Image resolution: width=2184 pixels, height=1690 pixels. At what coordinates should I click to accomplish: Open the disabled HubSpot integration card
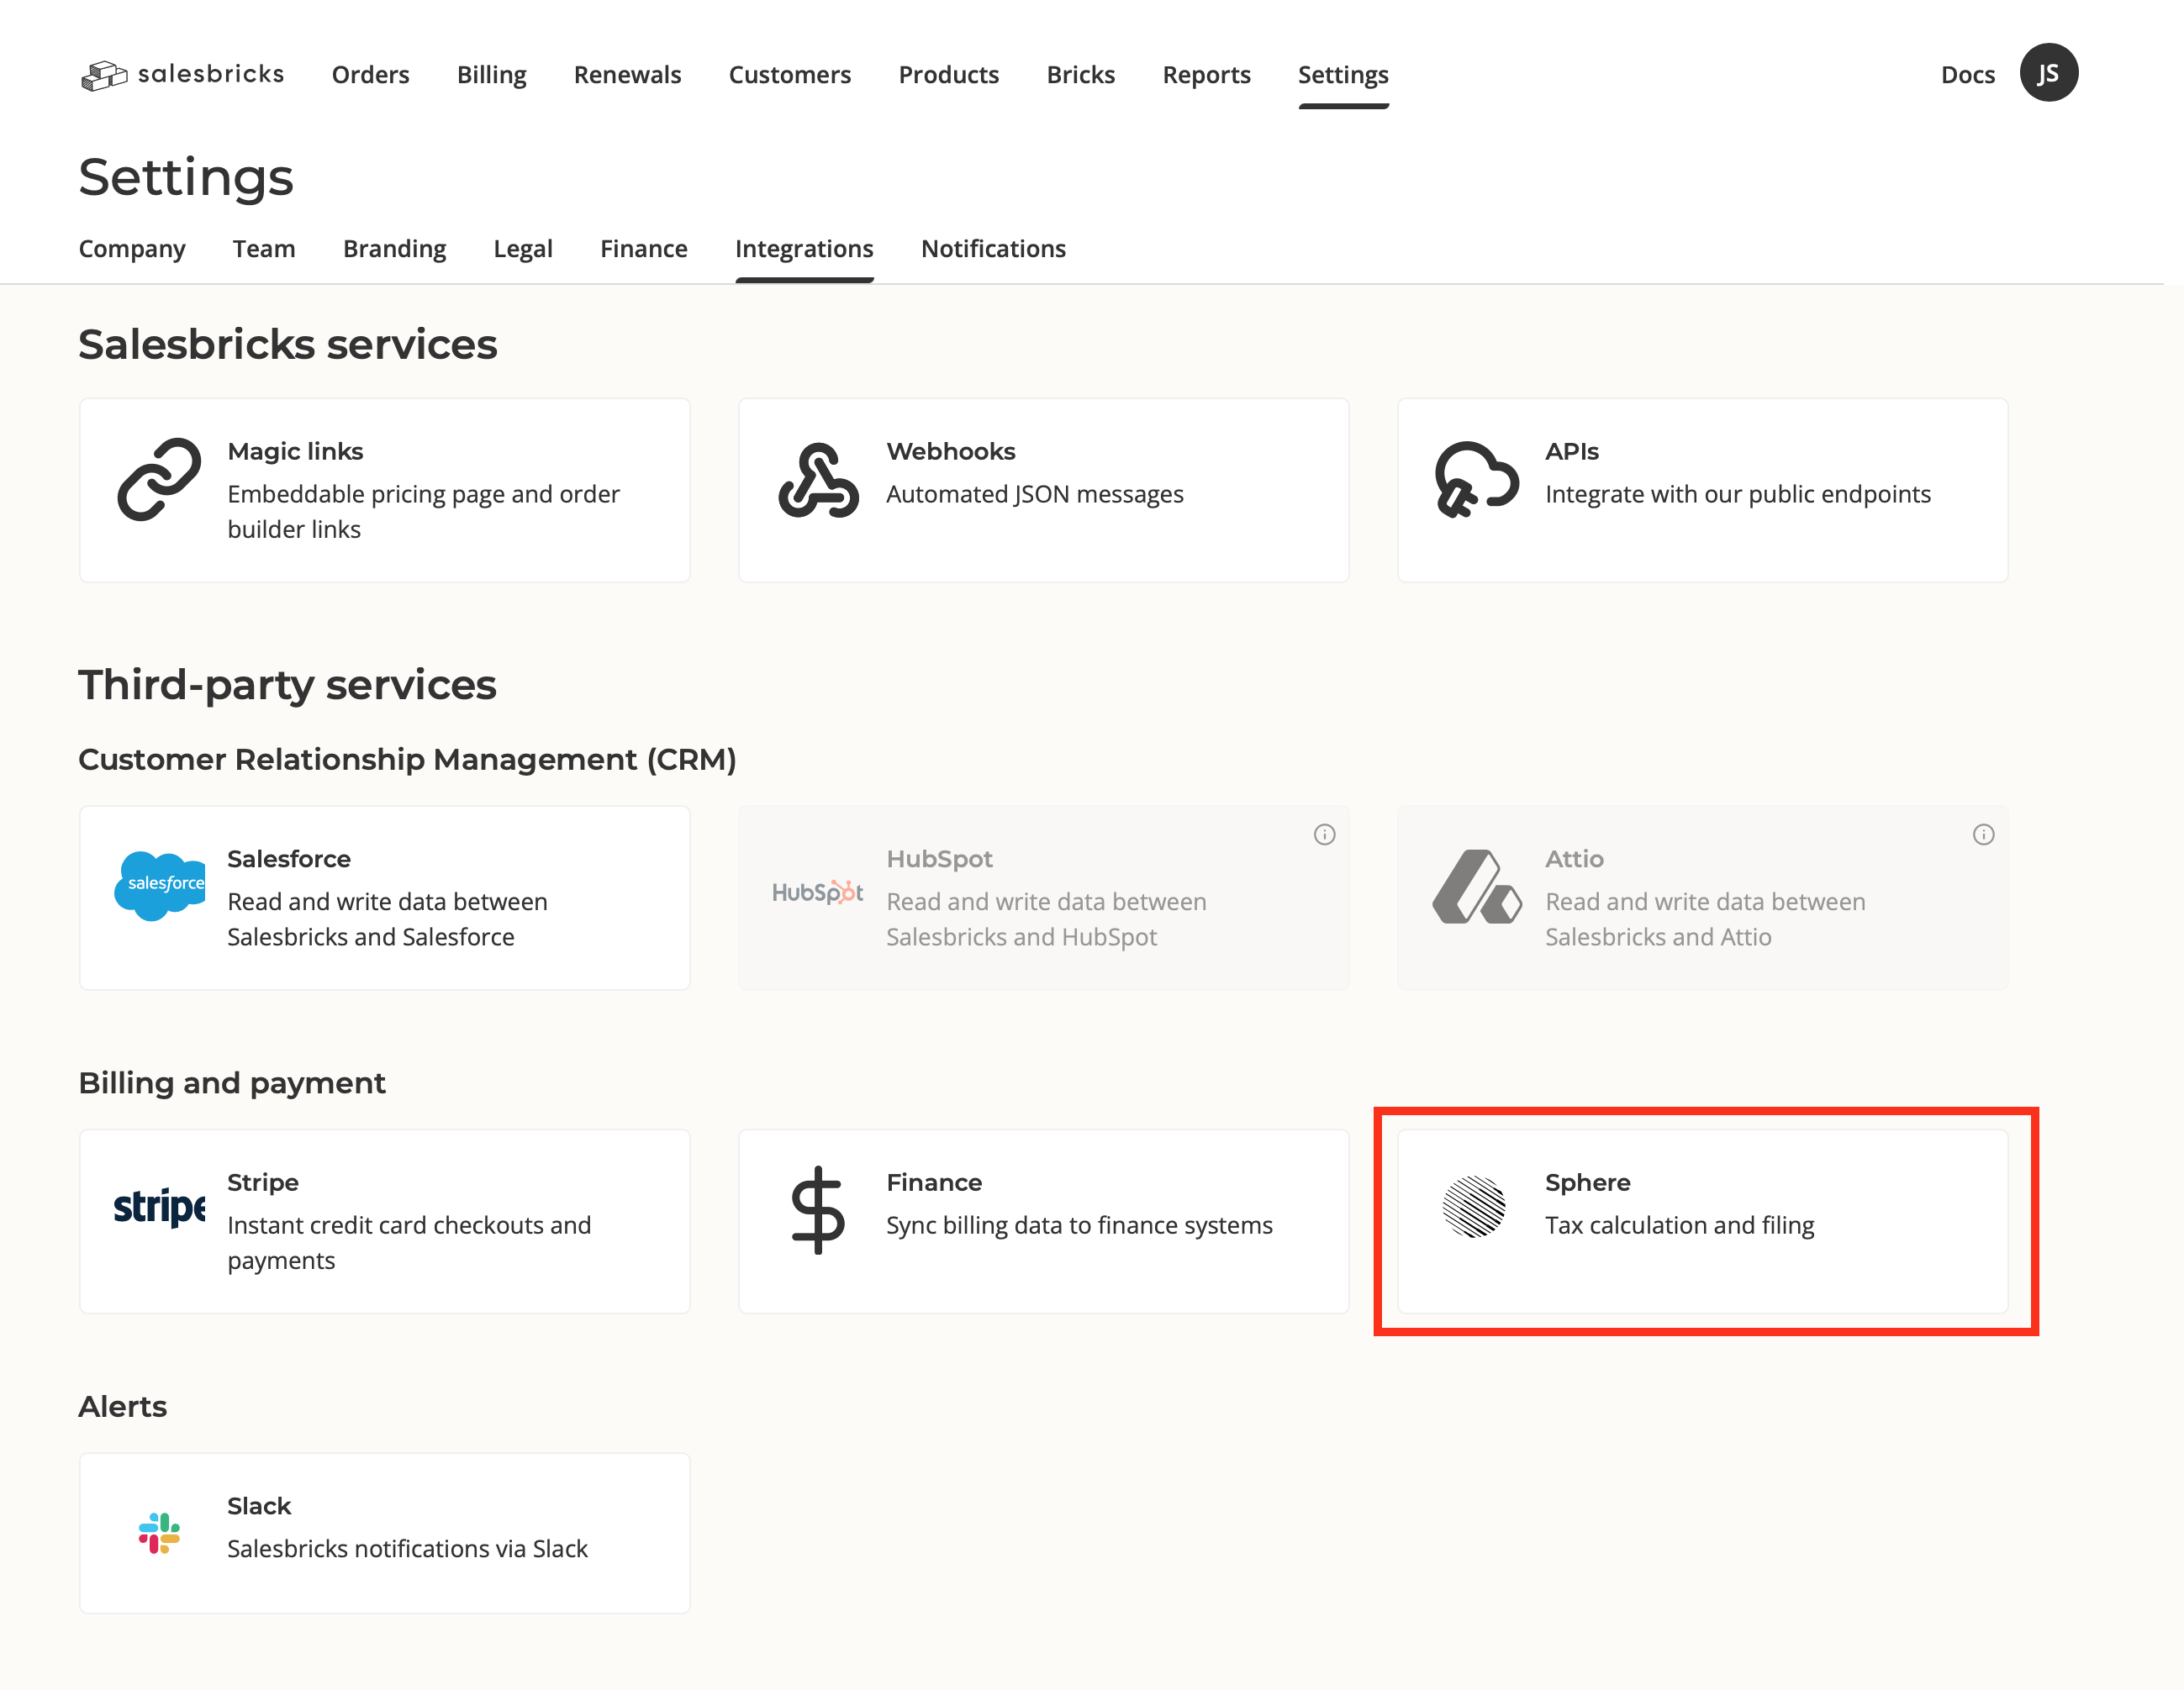1043,898
